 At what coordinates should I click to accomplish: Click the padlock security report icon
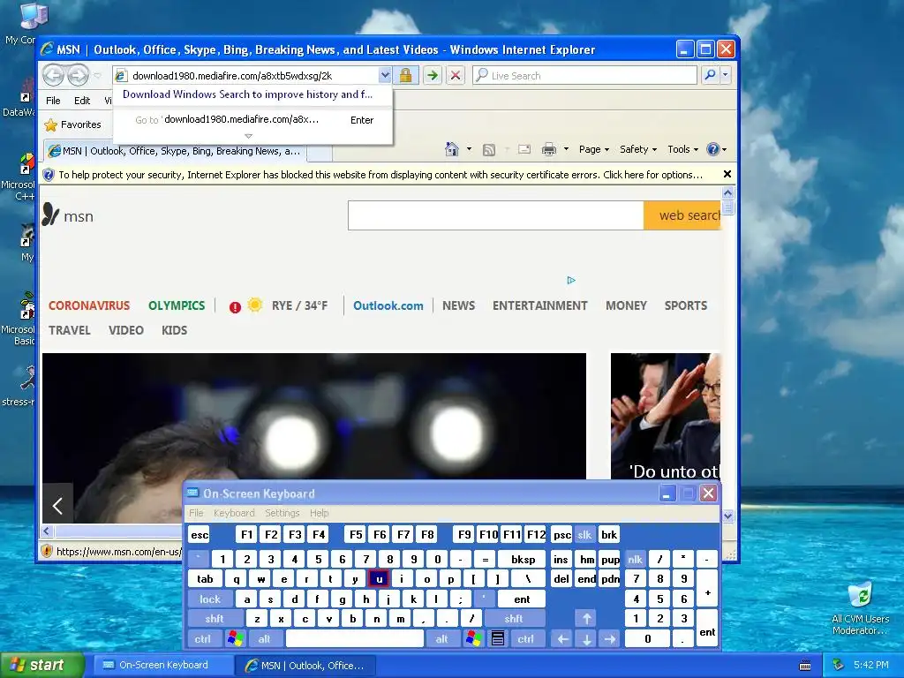coord(405,75)
